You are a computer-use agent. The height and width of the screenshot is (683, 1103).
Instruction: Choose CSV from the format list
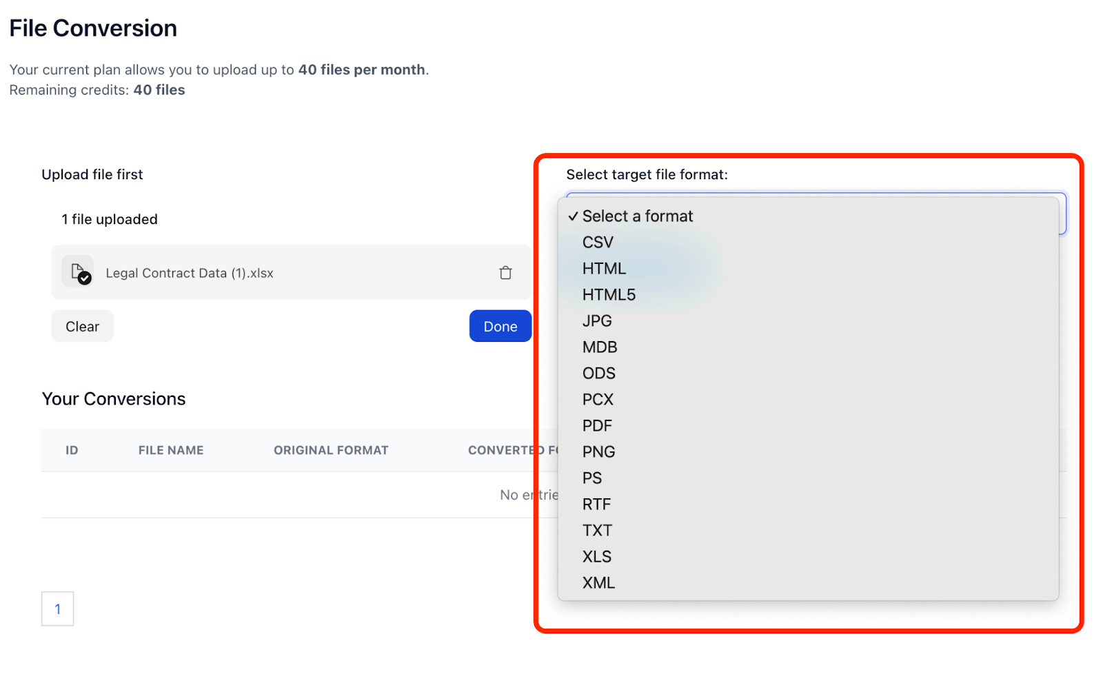coord(598,243)
